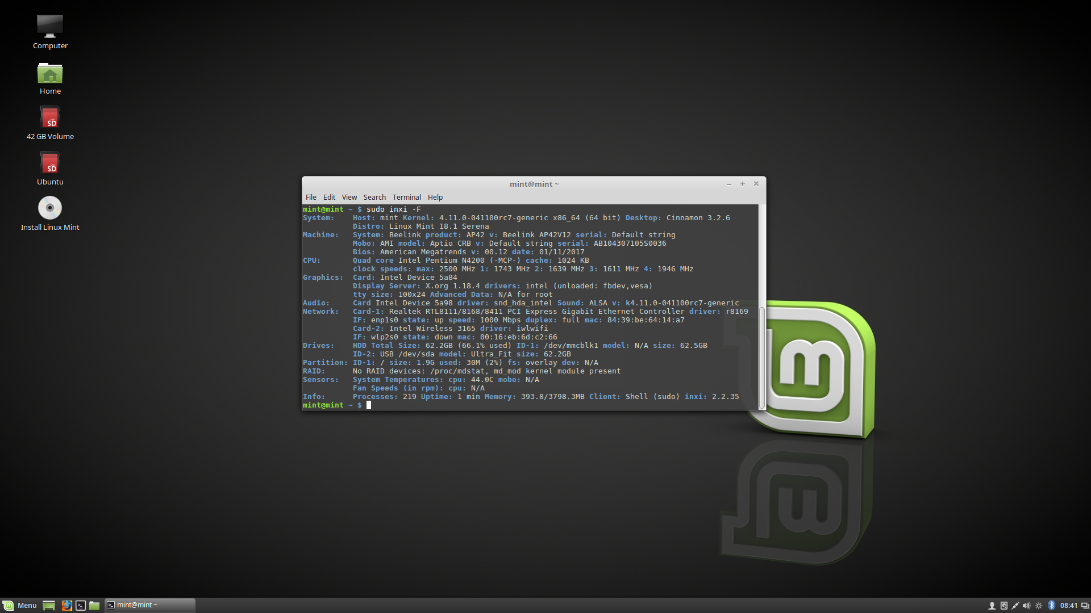Viewport: 1091px width, 613px height.
Task: Open the network connection tray icon
Action: [1015, 606]
